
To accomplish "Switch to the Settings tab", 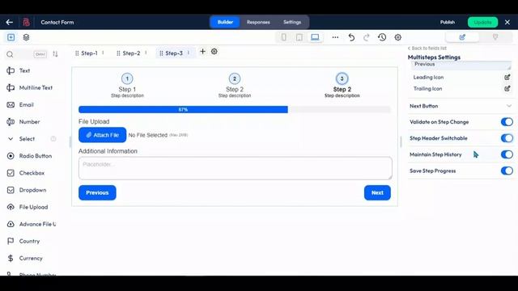I will (292, 22).
